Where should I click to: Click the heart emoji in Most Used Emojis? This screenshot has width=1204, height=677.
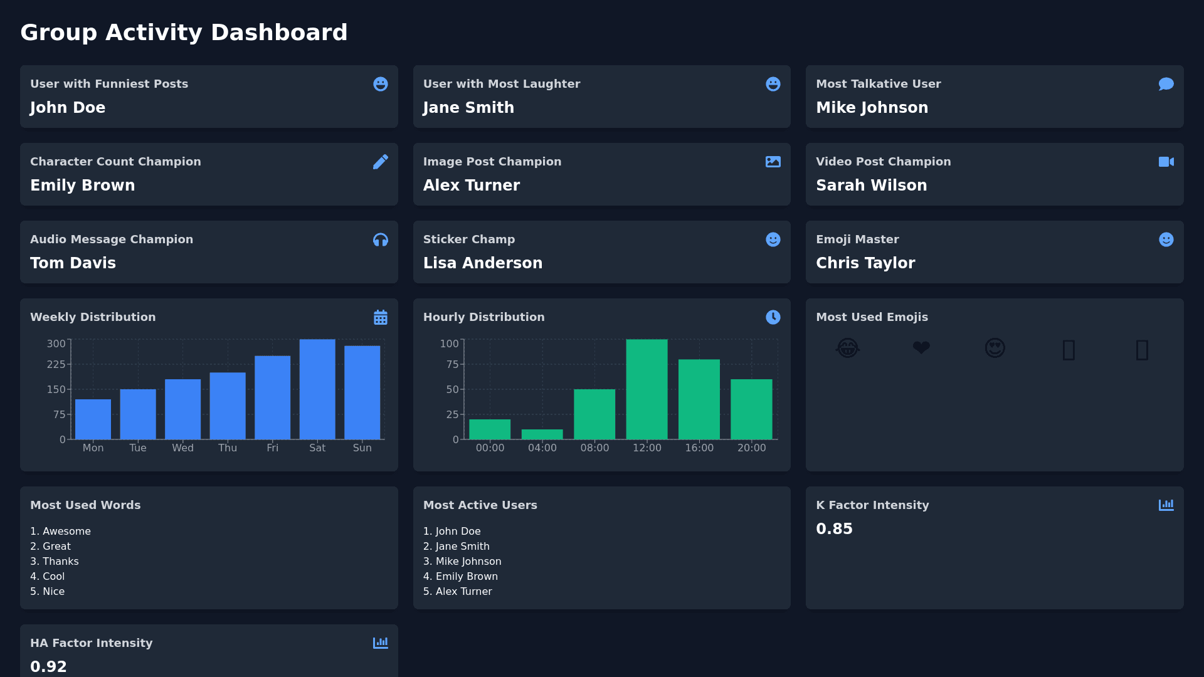click(921, 348)
